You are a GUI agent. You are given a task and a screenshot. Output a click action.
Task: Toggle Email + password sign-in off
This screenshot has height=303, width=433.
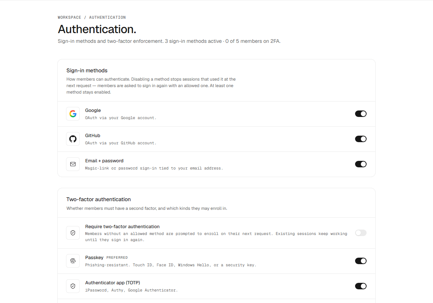pyautogui.click(x=361, y=164)
